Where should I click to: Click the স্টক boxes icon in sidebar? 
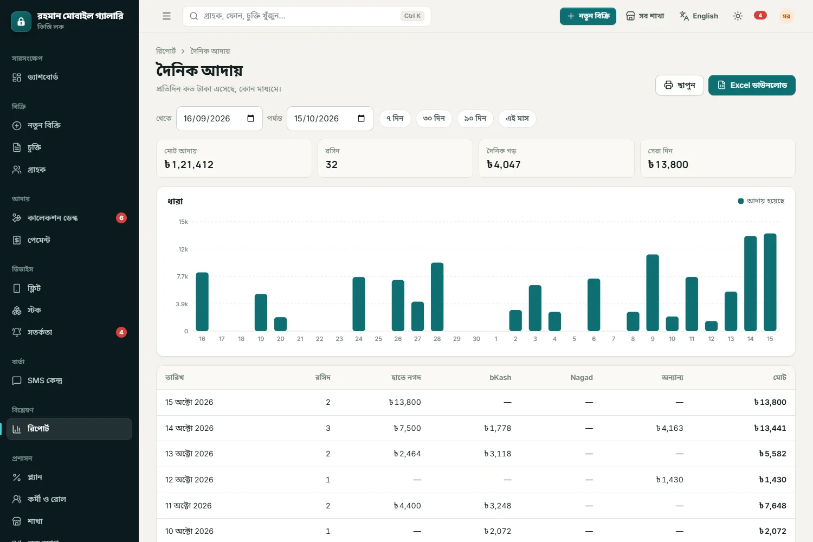(x=17, y=310)
